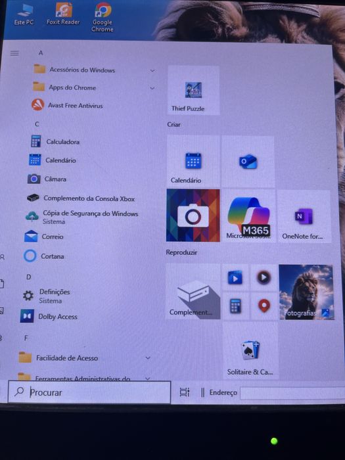
Task: Open Google Chrome desktop shortcut
Action: 103,17
